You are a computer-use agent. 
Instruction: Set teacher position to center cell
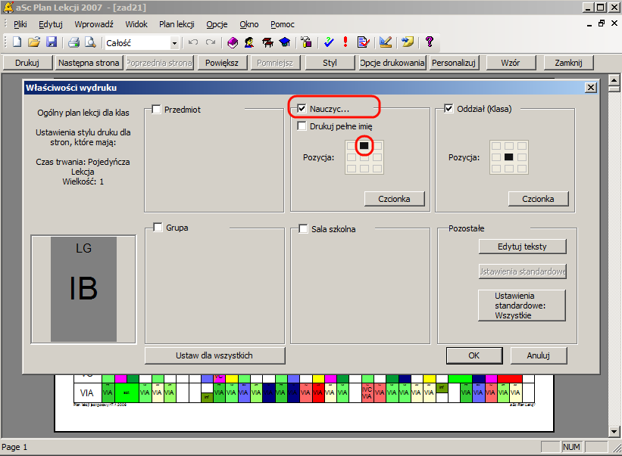click(364, 157)
